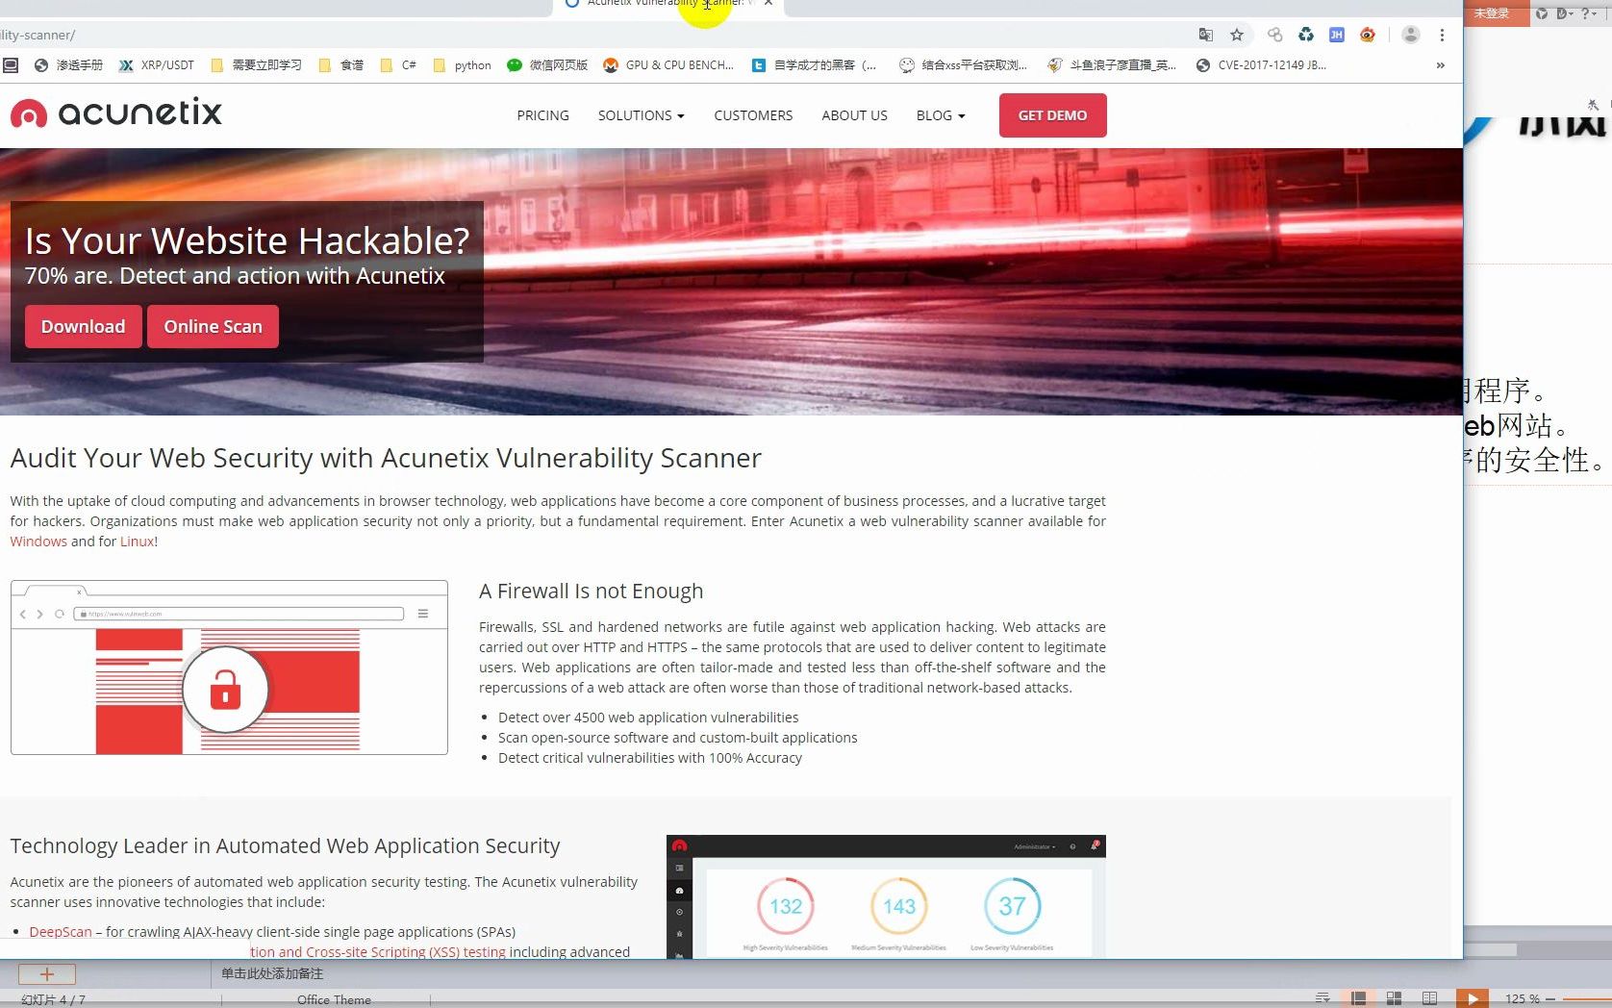
Task: Expand the SOLUTIONS dropdown menu
Action: coord(641,115)
